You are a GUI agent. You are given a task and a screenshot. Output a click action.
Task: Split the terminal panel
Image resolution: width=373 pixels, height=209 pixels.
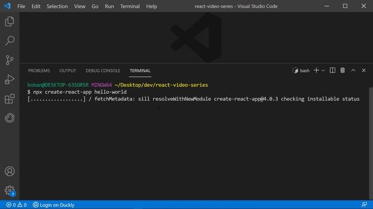coord(332,70)
